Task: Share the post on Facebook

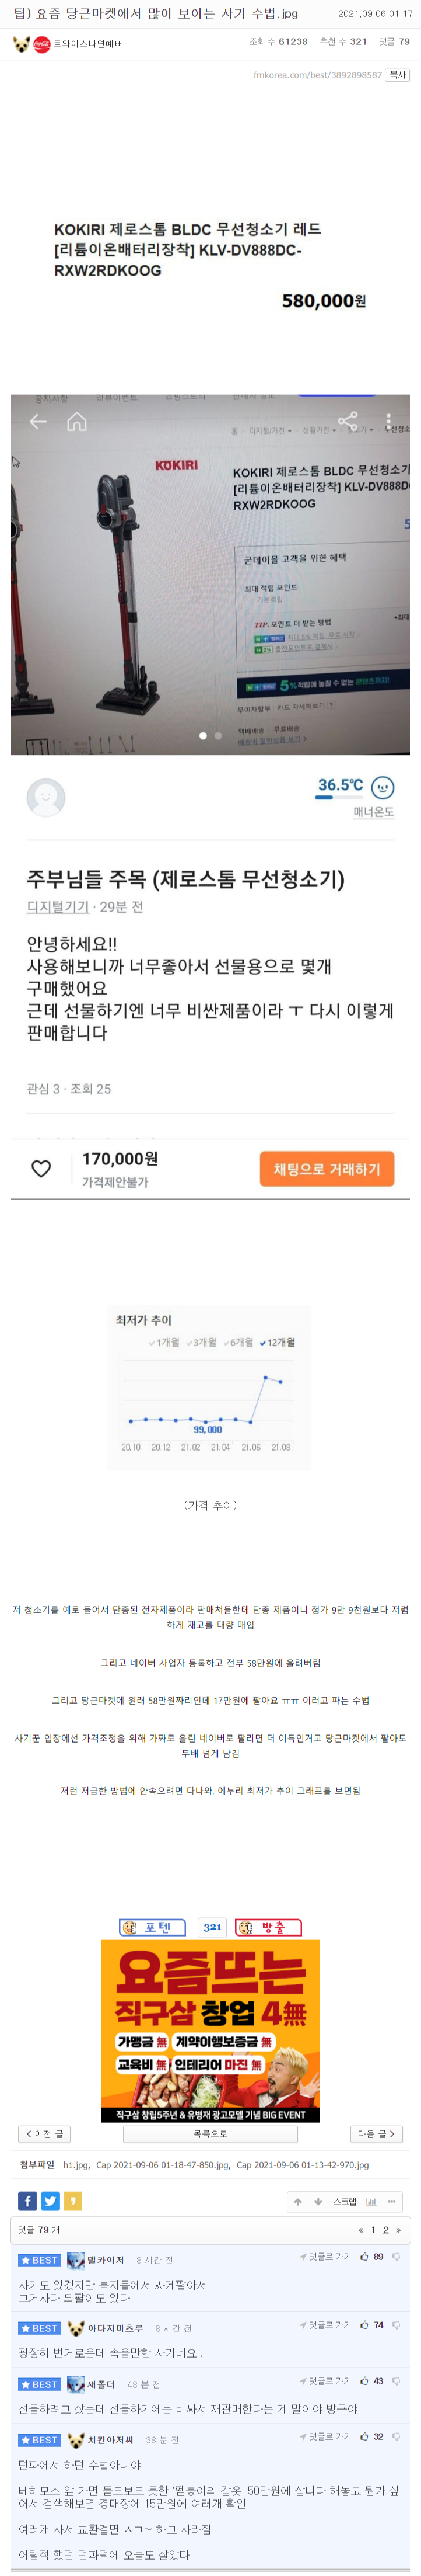Action: point(27,2201)
